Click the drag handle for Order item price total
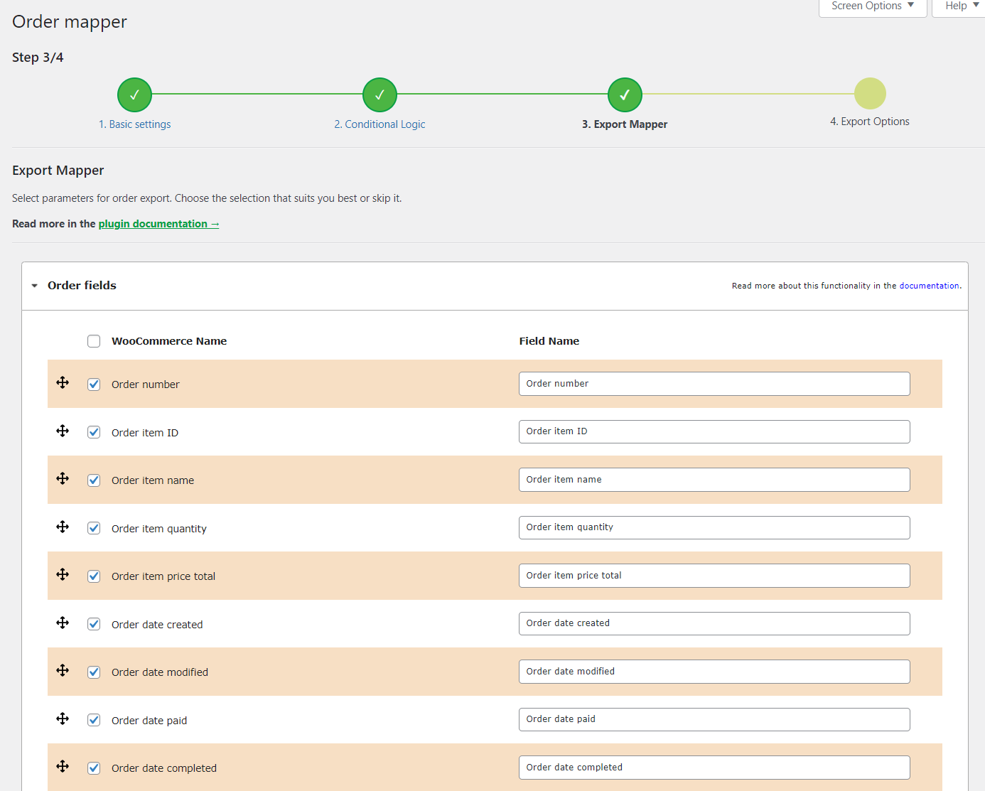Screen dimensions: 985x791 click(63, 574)
